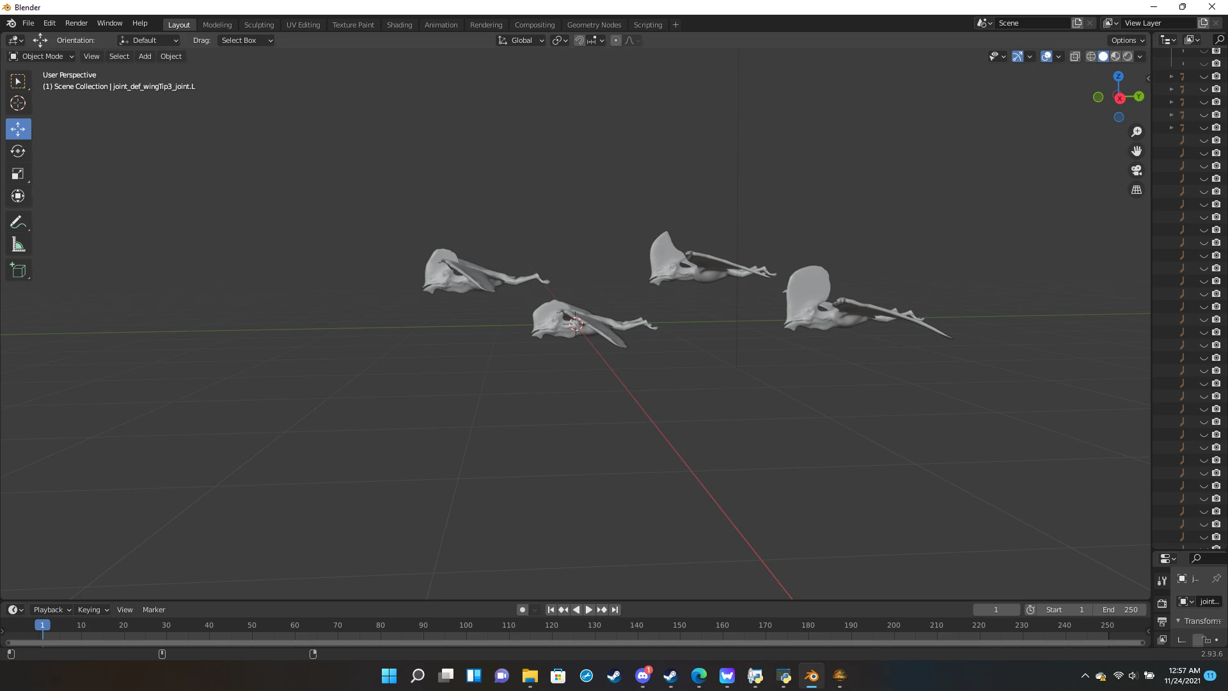Switch to orthographic view grid icon
1228x691 pixels.
click(x=1137, y=190)
